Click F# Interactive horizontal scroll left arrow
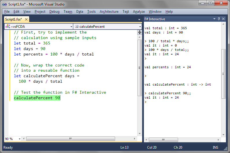This screenshot has width=230, height=153. pos(146,140)
